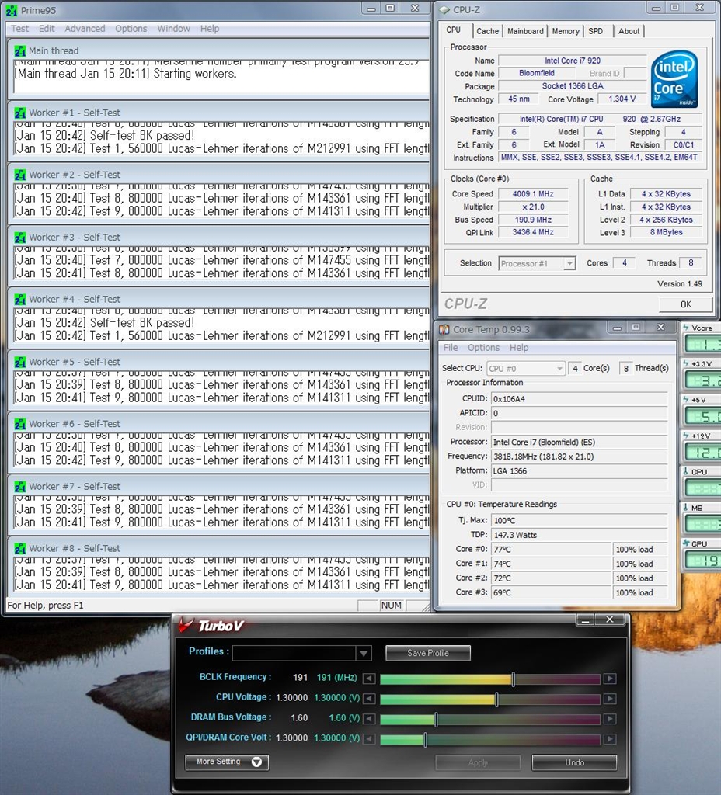This screenshot has width=721, height=795.
Task: Open the Core Temp Options menu
Action: tap(483, 347)
